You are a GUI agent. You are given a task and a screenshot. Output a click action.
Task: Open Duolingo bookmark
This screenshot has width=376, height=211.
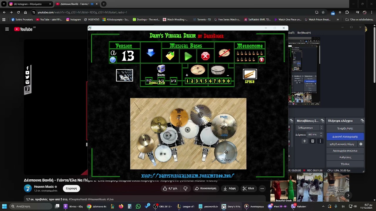pyautogui.click(x=146, y=20)
